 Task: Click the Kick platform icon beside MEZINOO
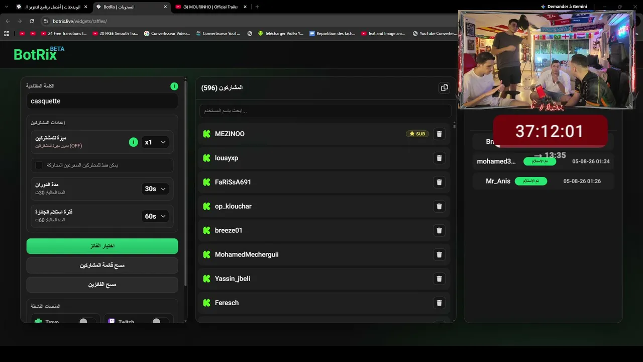[x=206, y=134]
